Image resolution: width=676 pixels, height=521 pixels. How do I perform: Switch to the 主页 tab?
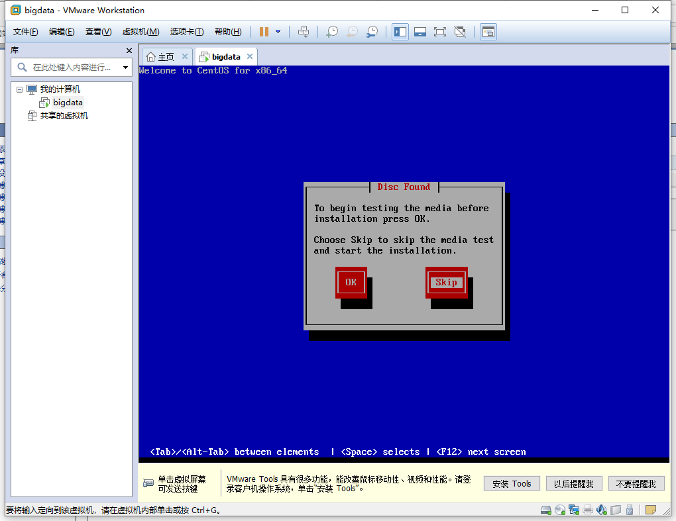(166, 57)
